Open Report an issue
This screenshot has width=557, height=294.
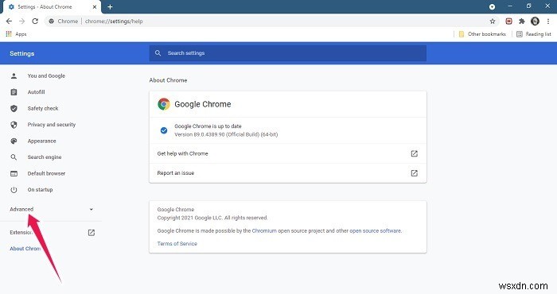[x=288, y=173]
